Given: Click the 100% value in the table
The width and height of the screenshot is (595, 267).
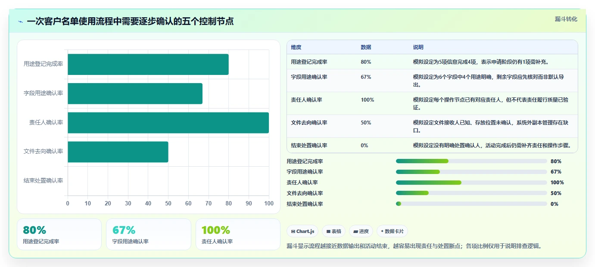Looking at the screenshot, I should click(368, 100).
